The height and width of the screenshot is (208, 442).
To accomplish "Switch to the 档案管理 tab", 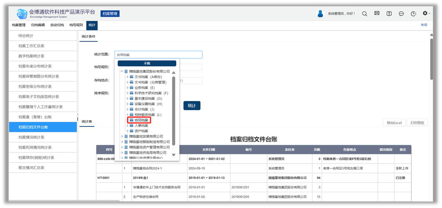I will pyautogui.click(x=19, y=25).
